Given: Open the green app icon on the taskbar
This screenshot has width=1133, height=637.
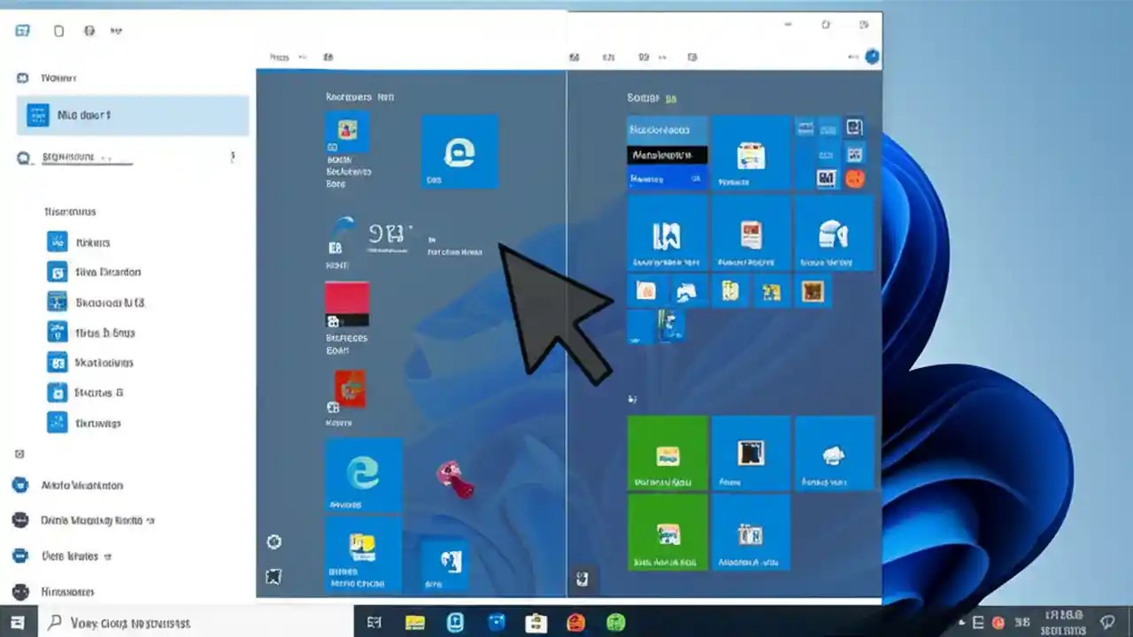Looking at the screenshot, I should click(614, 623).
